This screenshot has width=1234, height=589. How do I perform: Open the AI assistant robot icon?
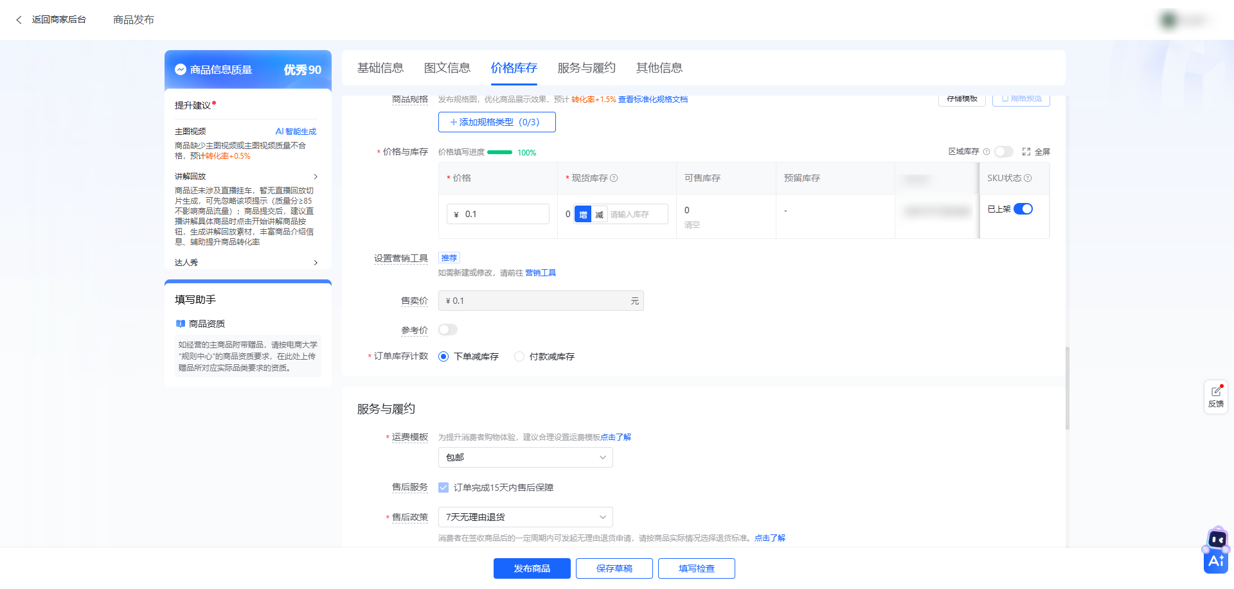click(x=1216, y=551)
